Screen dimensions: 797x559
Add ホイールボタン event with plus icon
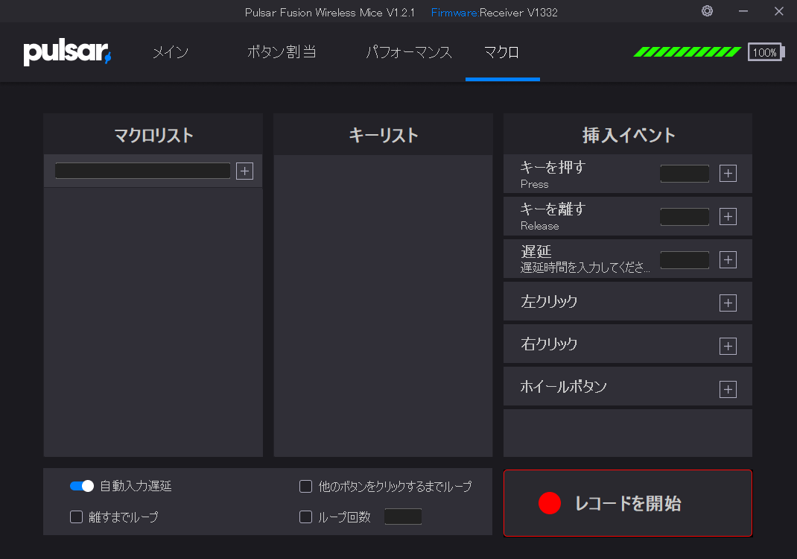pyautogui.click(x=728, y=389)
